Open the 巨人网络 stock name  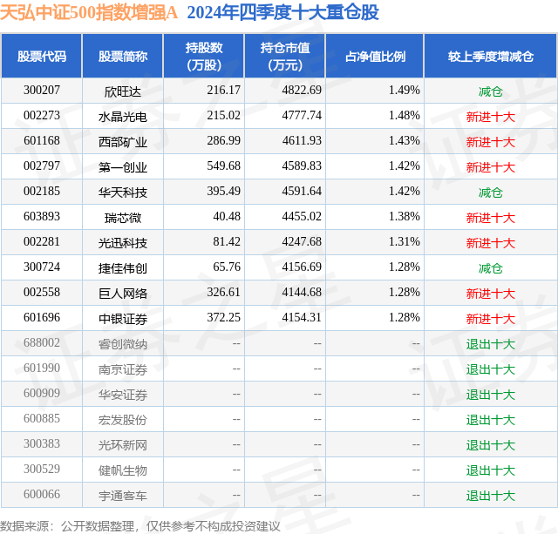click(123, 294)
